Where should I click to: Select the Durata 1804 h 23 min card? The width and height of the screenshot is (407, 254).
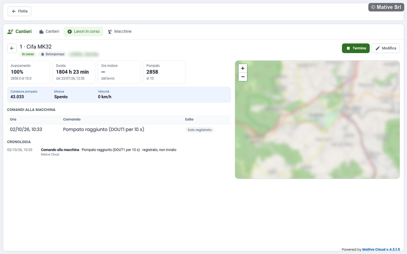pos(74,72)
